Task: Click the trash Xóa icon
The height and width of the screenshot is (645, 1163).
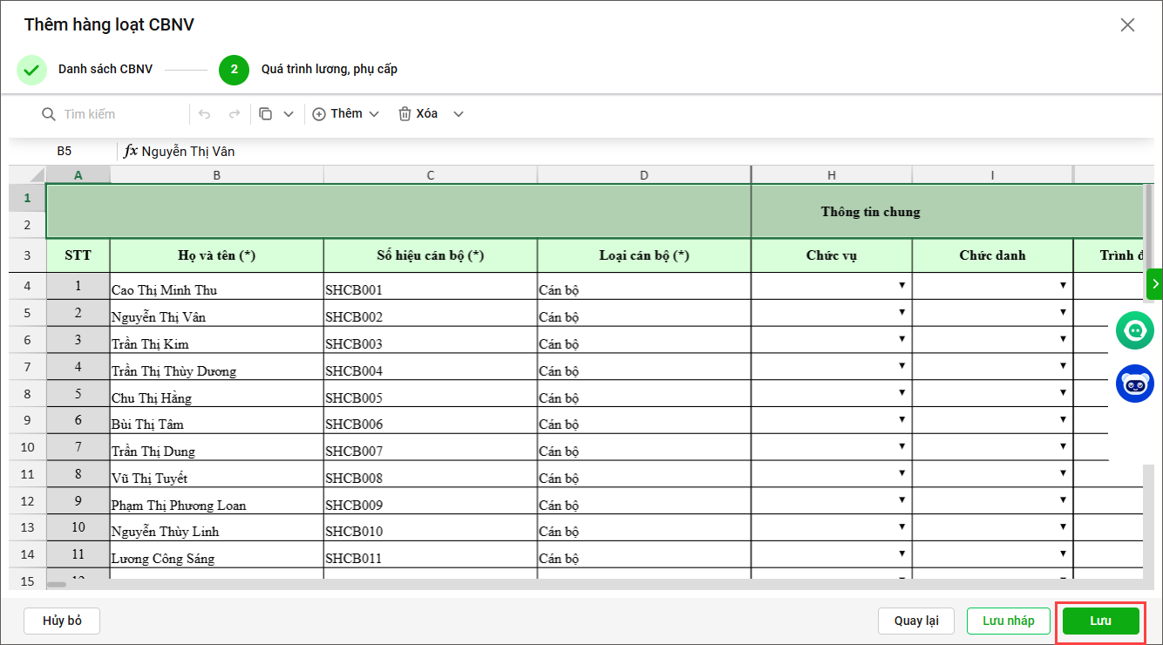Action: coord(405,114)
